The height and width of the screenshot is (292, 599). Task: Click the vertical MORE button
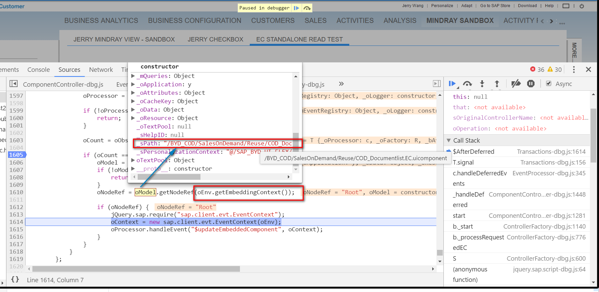(x=574, y=52)
